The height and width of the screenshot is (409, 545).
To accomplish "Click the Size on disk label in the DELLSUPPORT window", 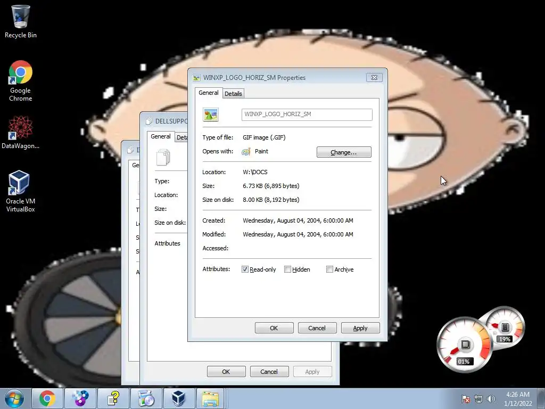I will pyautogui.click(x=170, y=223).
